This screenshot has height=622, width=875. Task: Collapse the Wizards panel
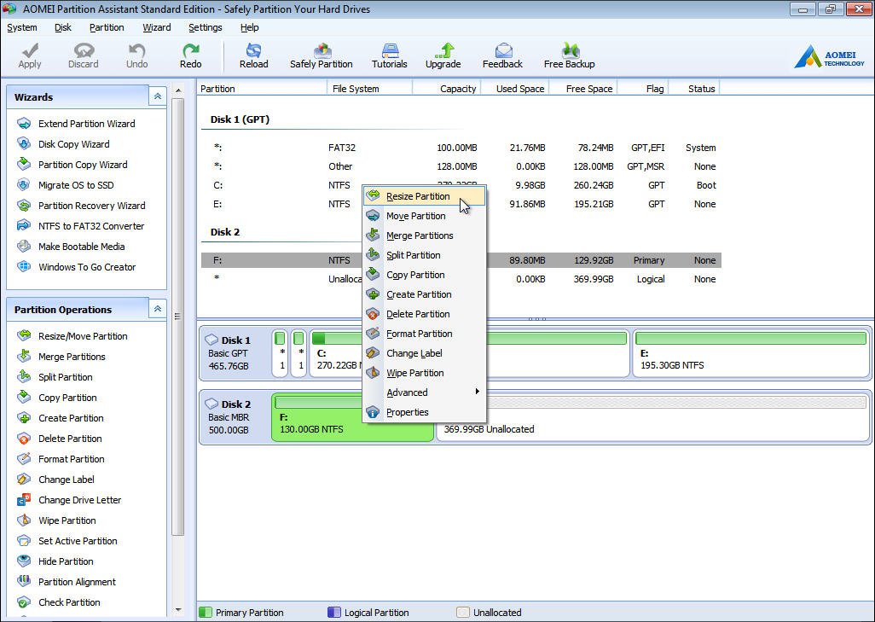[x=157, y=97]
